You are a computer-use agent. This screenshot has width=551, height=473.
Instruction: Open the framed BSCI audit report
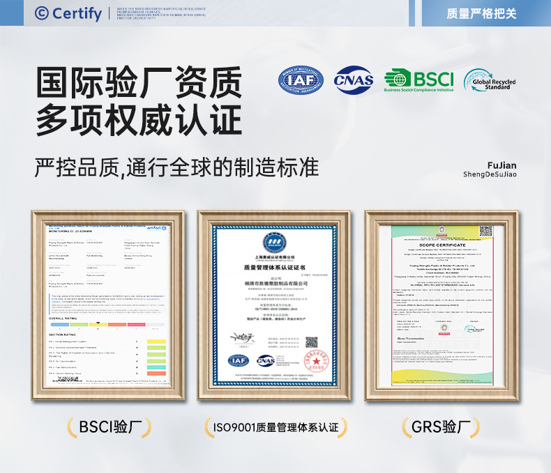(x=108, y=305)
